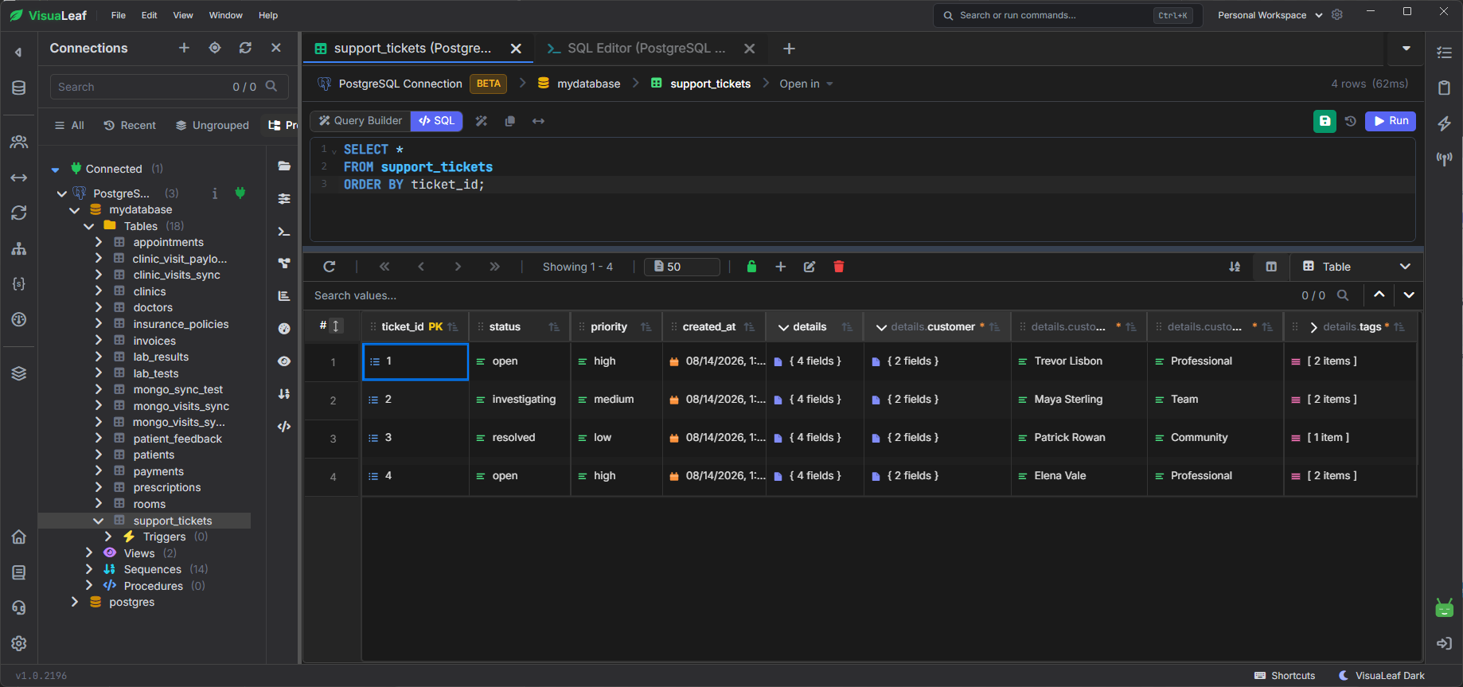Open the Window menu

point(226,15)
